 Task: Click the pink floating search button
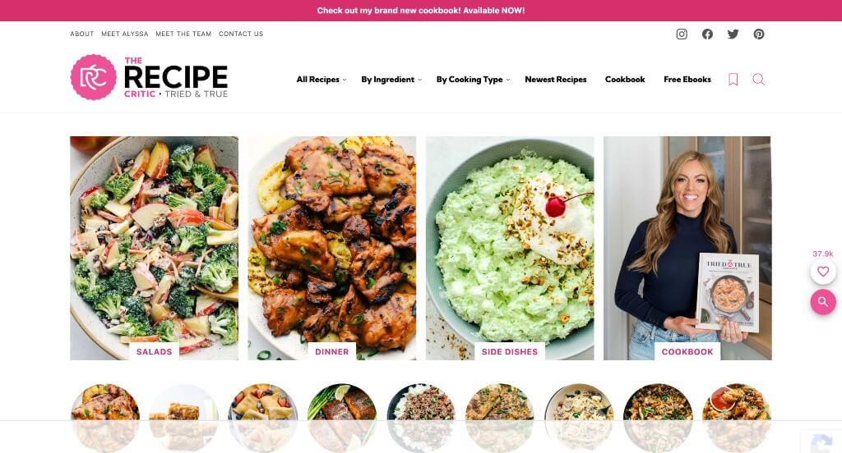pos(822,302)
